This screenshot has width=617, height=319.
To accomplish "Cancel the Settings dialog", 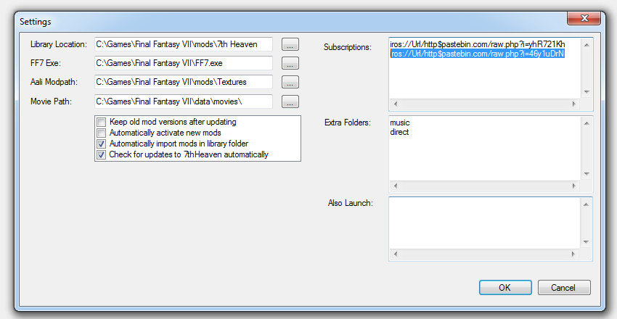I will [564, 288].
